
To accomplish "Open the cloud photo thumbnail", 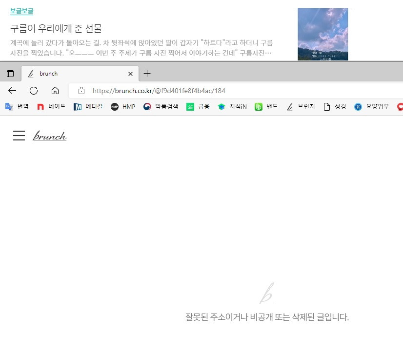I will (322, 34).
